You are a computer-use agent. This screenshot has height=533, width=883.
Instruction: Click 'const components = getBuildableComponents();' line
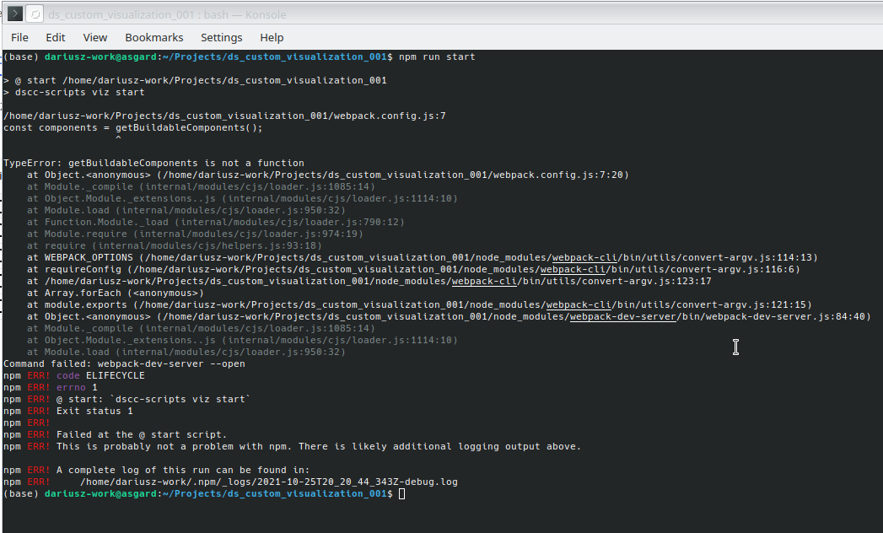click(133, 127)
